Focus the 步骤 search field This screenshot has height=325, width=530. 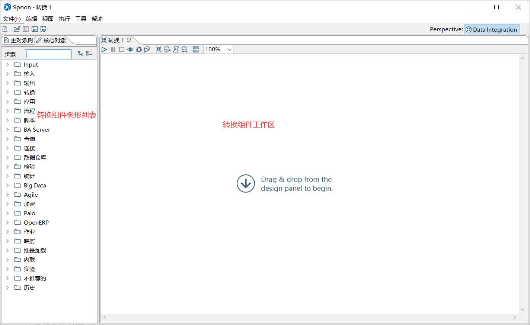click(x=48, y=54)
